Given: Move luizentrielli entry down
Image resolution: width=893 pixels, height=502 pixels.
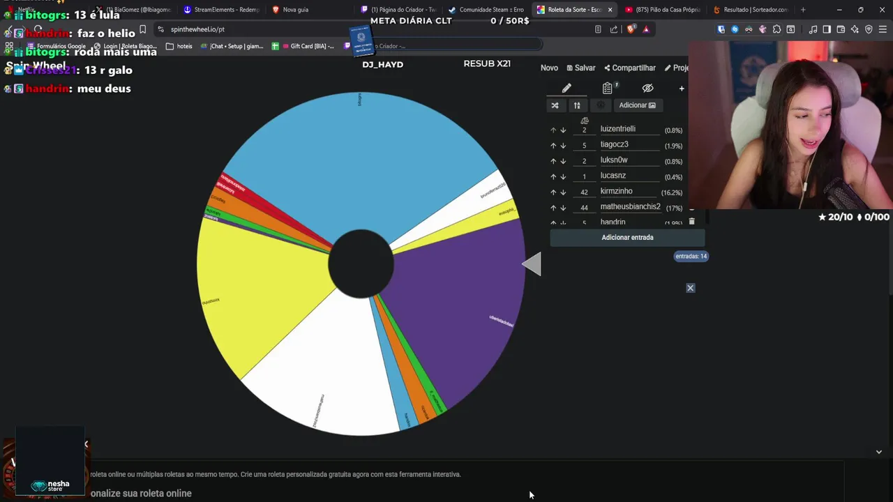Looking at the screenshot, I should coord(563,130).
